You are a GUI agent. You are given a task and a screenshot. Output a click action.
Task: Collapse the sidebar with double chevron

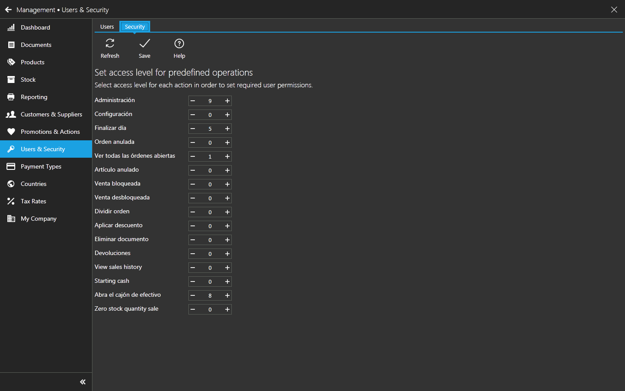[x=82, y=382]
